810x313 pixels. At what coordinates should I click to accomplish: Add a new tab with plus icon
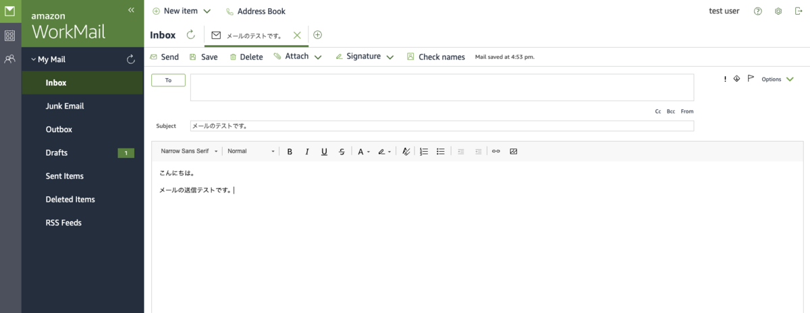(318, 35)
